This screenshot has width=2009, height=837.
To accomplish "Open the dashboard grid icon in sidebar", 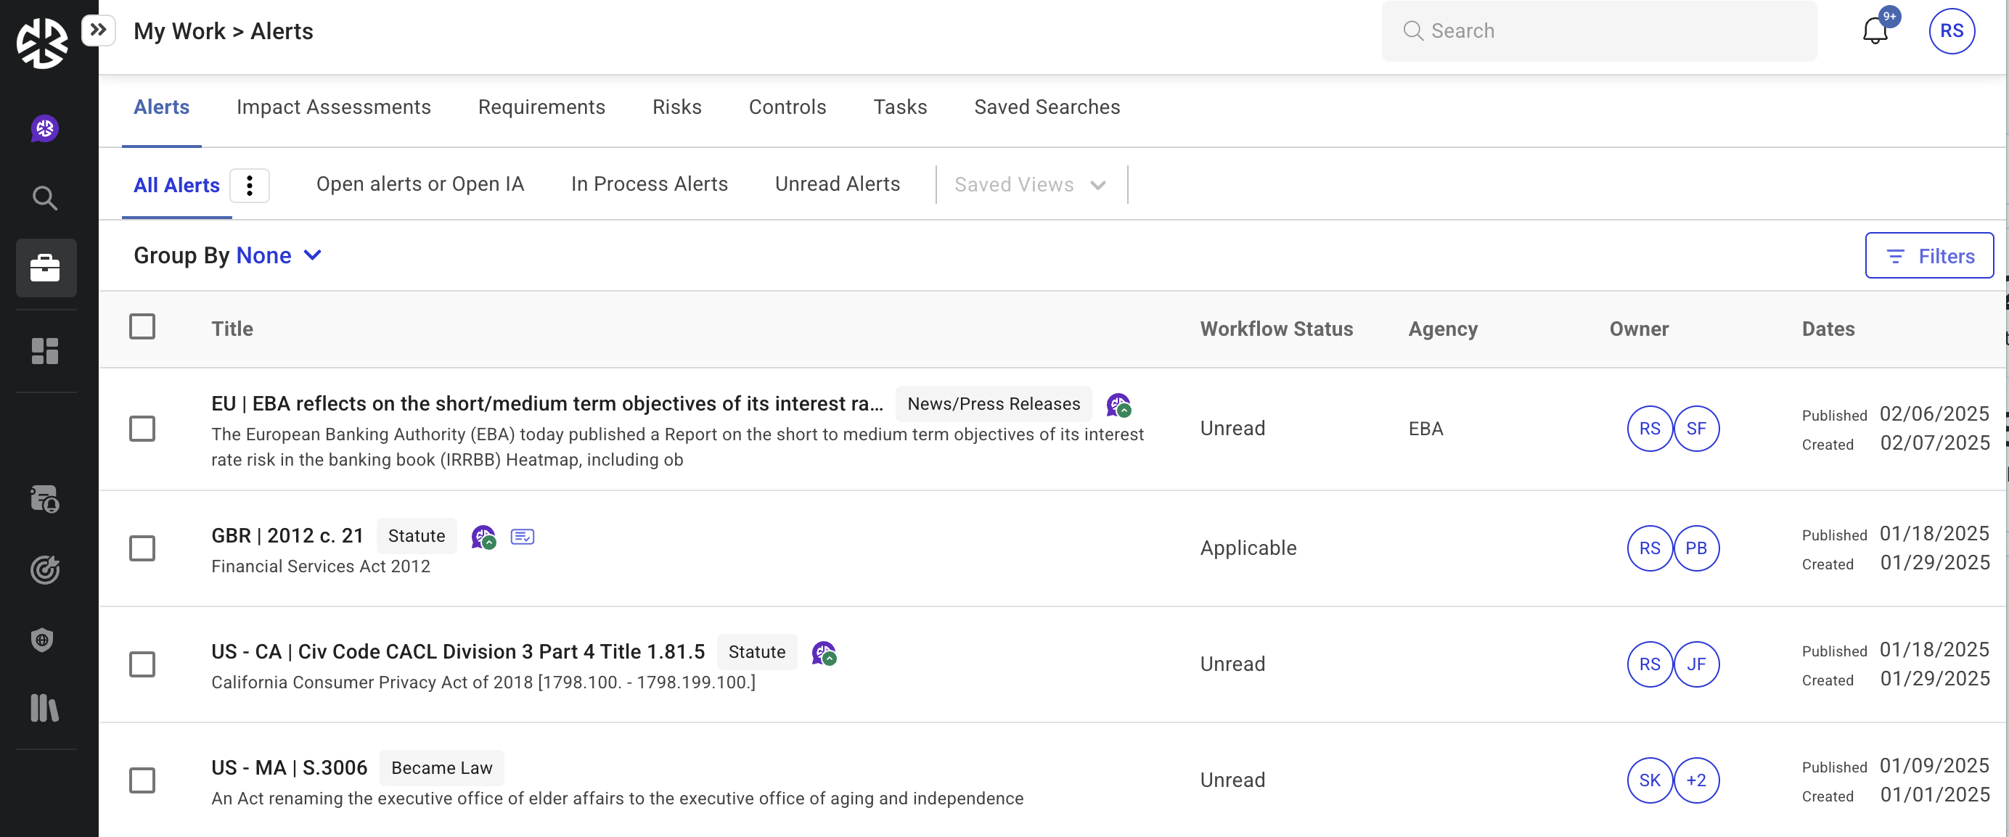I will click(x=45, y=351).
